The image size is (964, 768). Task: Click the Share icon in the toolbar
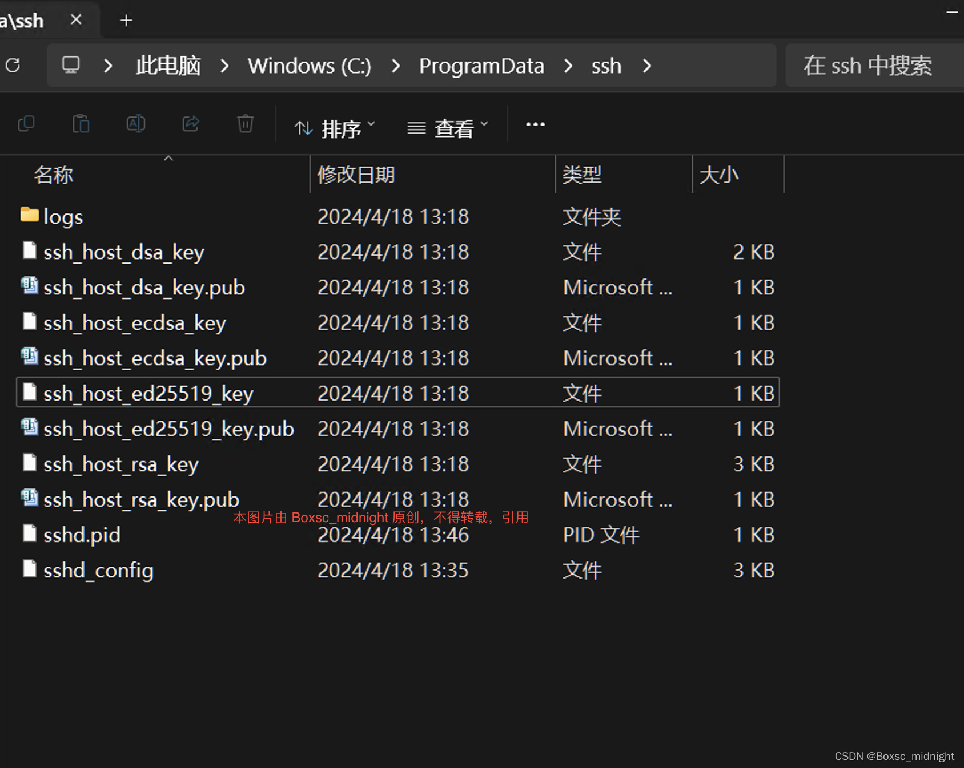(191, 124)
